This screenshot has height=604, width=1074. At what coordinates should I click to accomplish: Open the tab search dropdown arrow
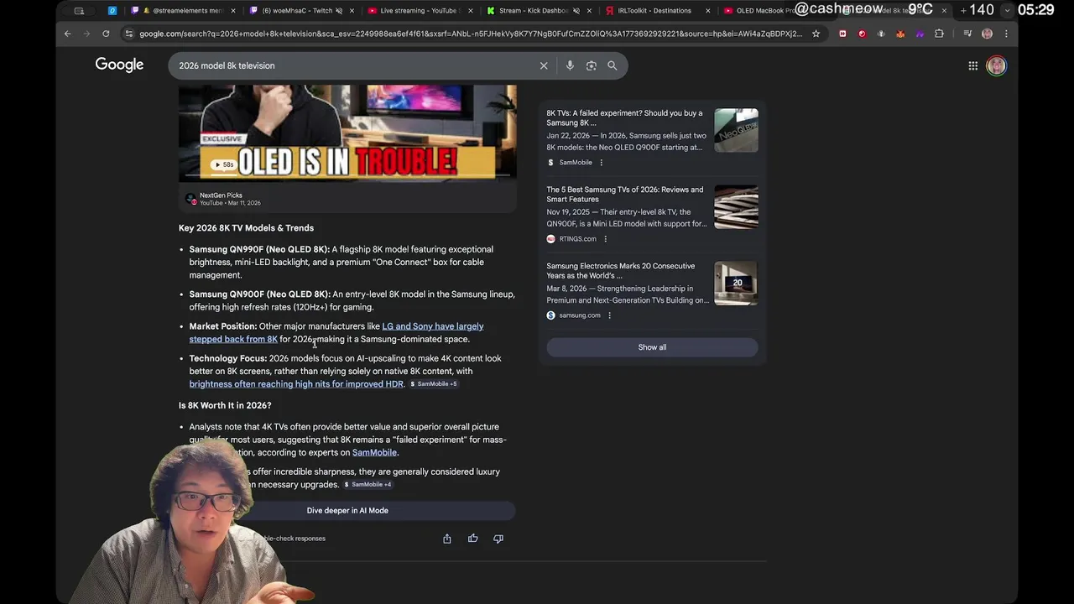(x=1008, y=11)
